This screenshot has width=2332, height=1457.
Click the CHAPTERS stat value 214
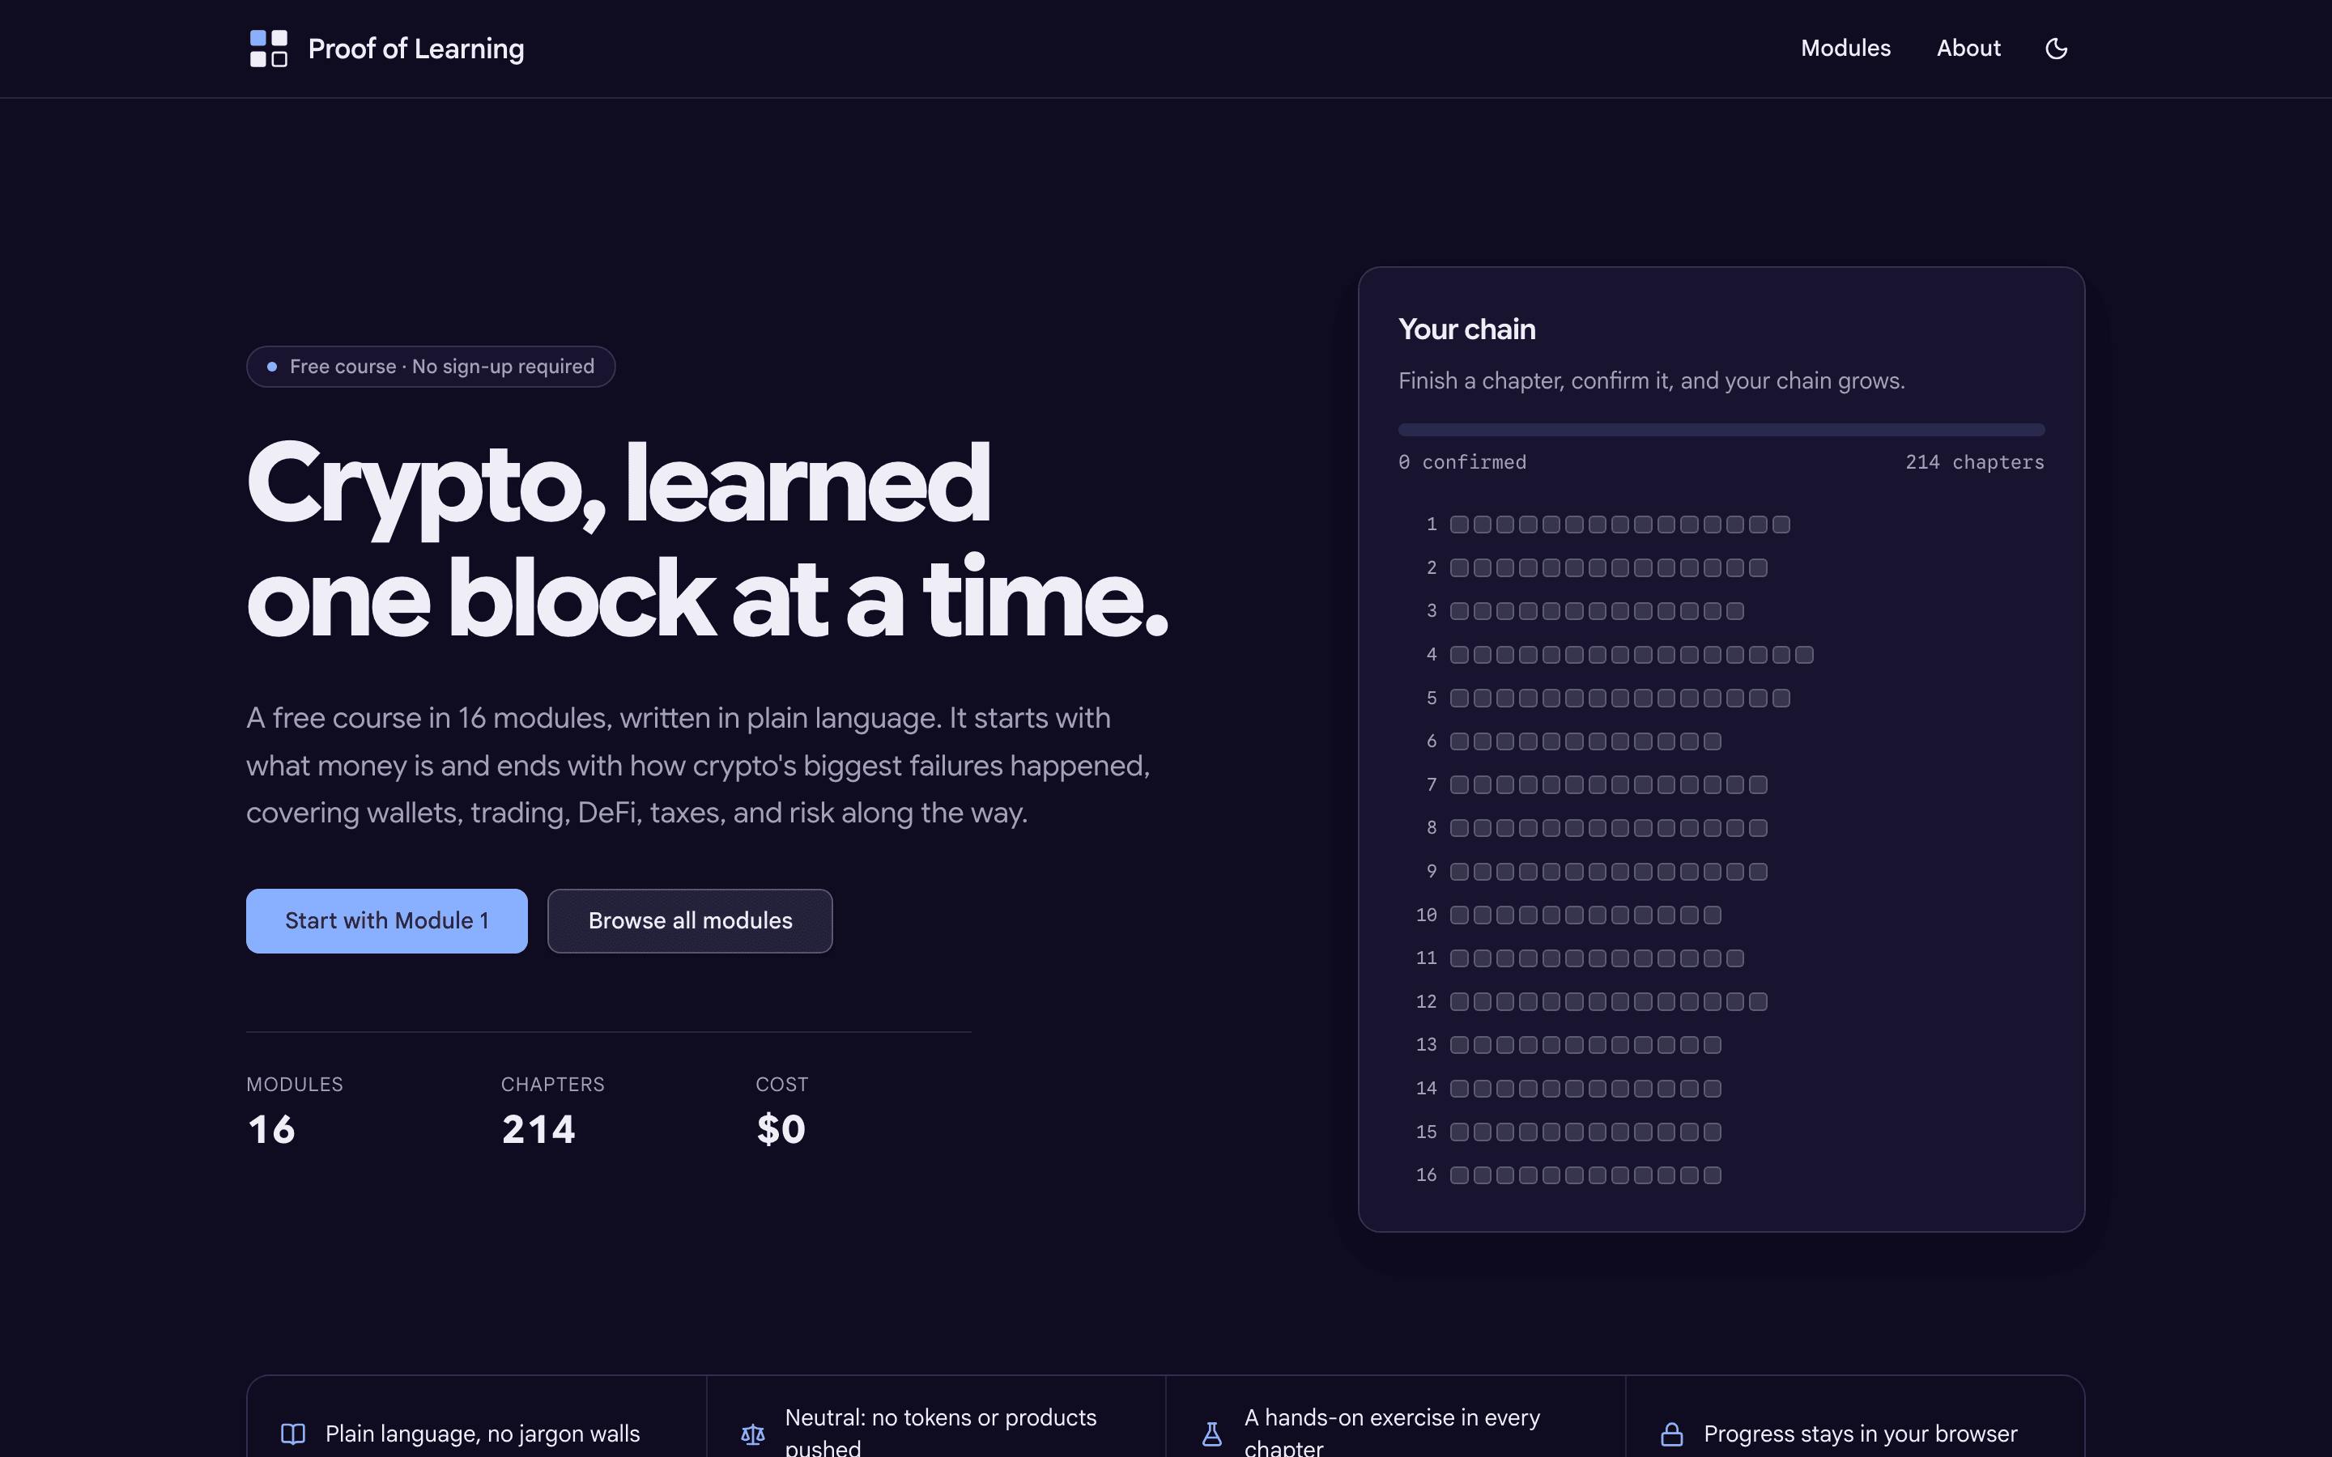[538, 1129]
